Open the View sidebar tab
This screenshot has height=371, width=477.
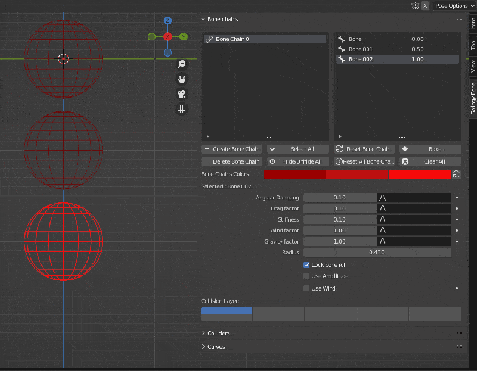tap(473, 66)
